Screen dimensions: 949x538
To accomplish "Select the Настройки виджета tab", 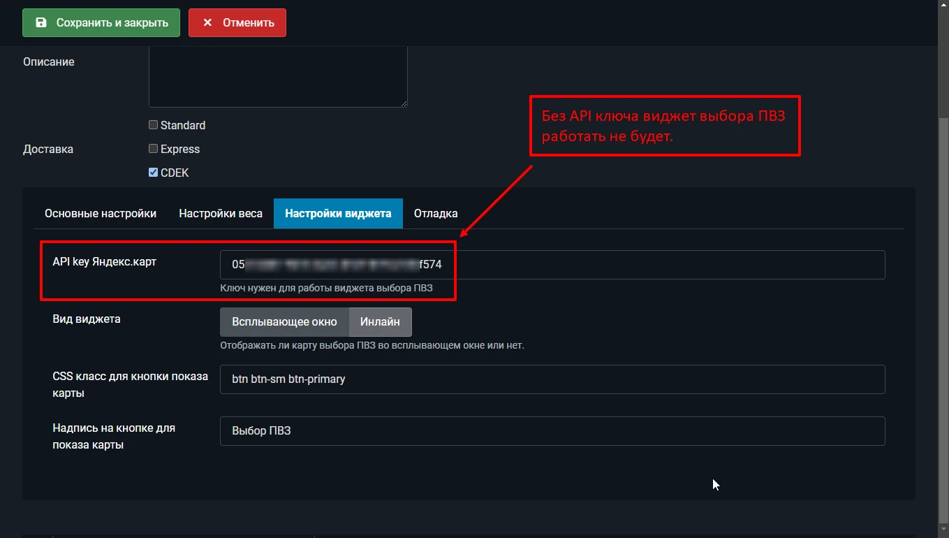I will click(x=338, y=213).
